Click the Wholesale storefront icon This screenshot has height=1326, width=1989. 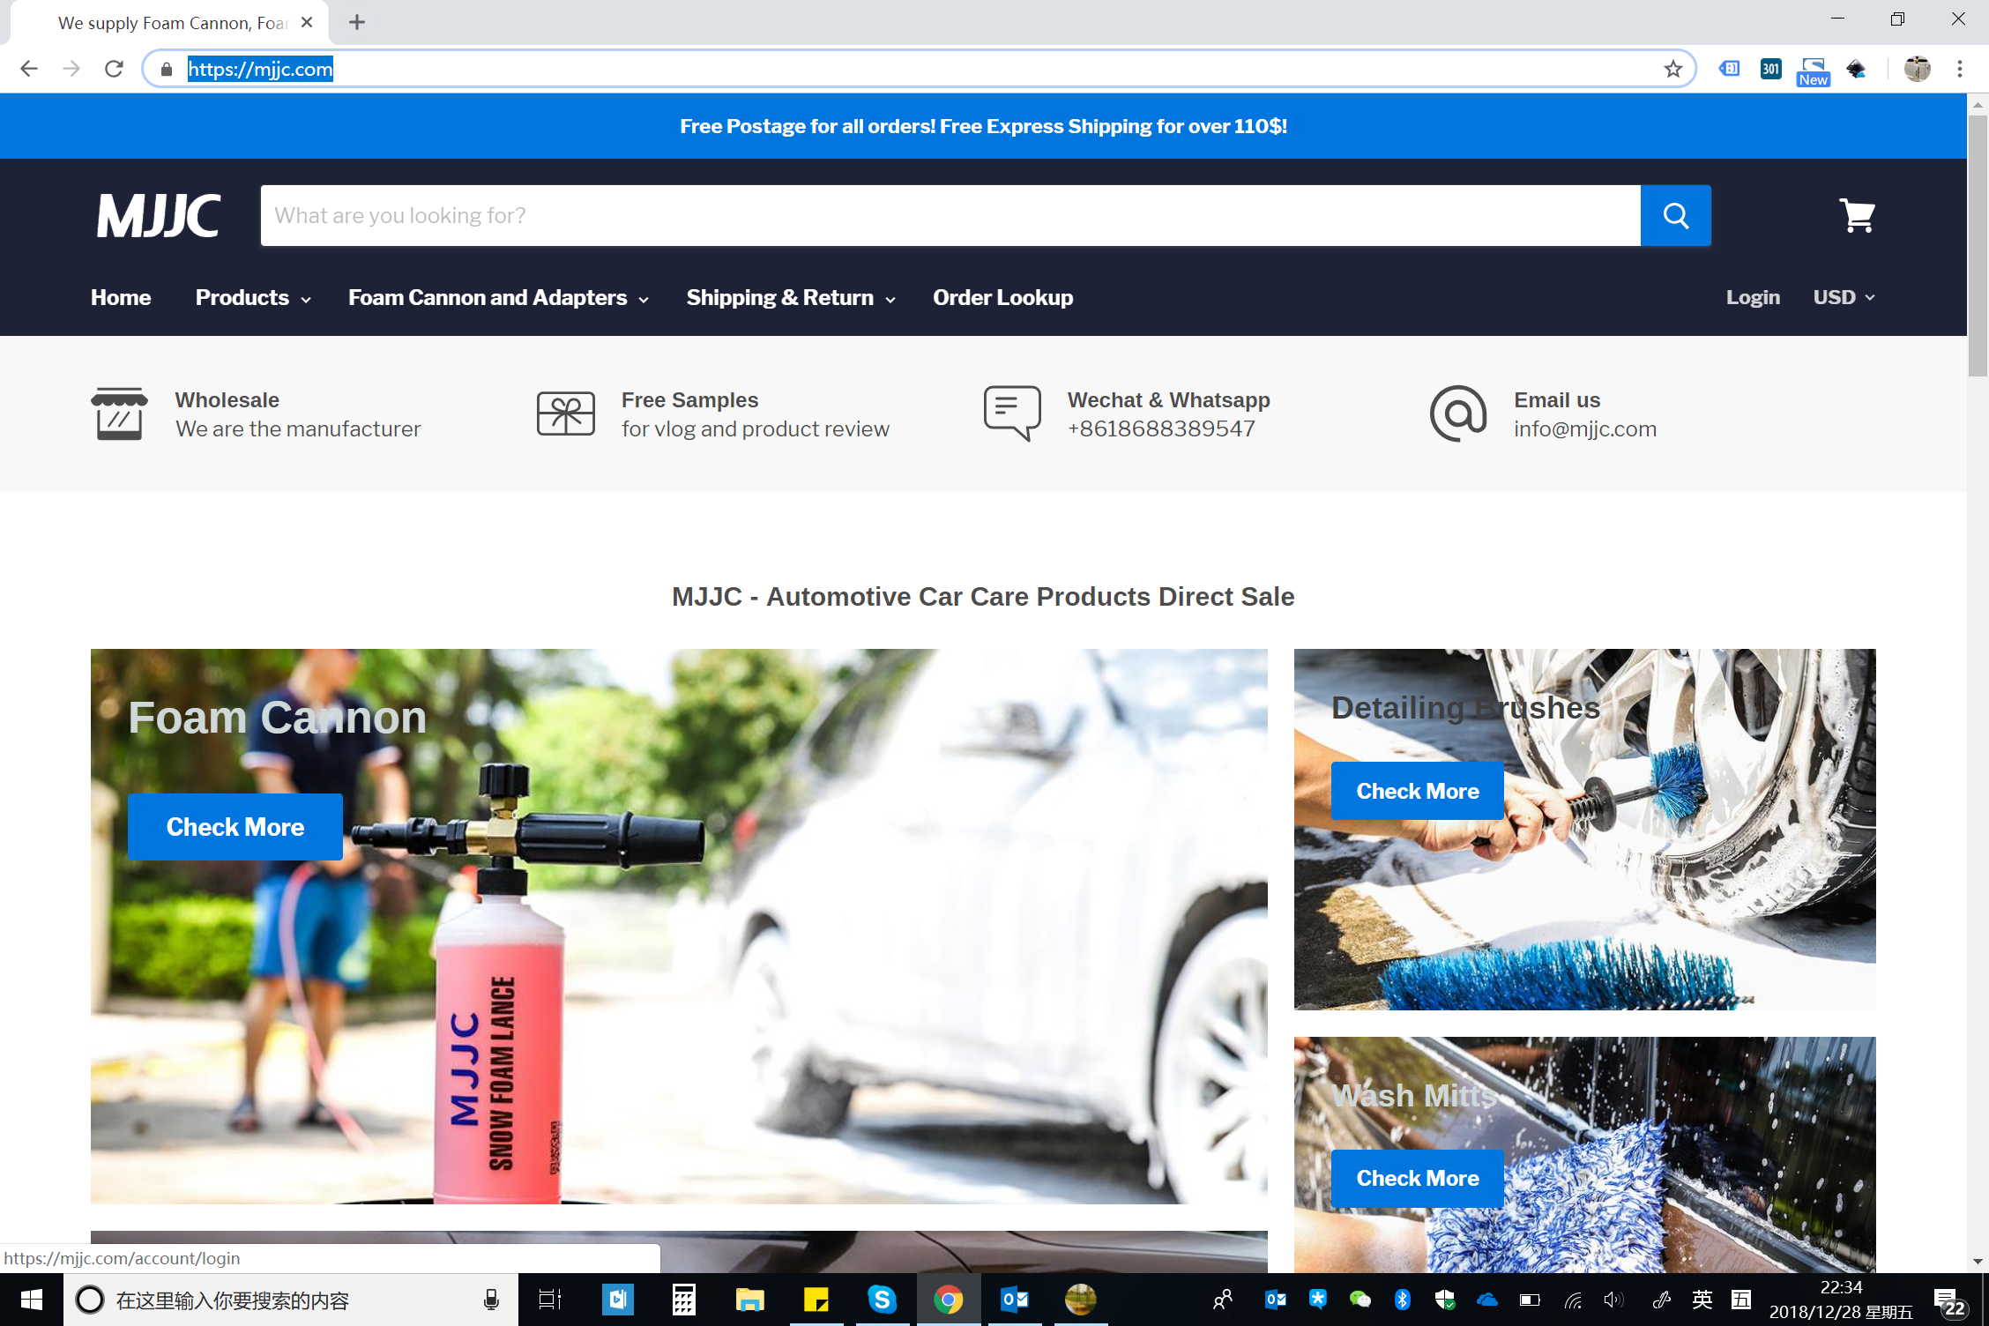point(119,413)
